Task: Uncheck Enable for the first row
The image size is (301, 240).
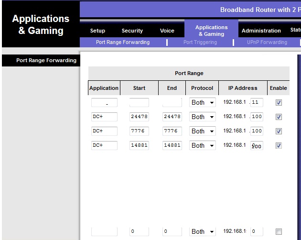Action: click(279, 102)
